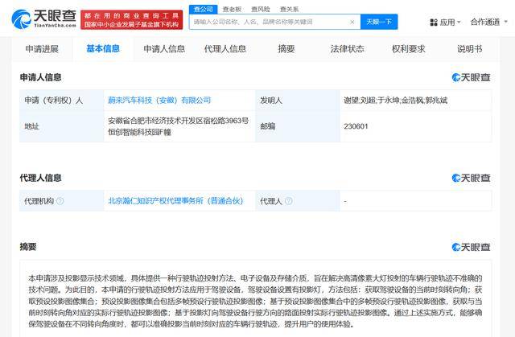The image size is (515, 337).
Task: Select the 查关系 search tab
Action: pos(289,9)
